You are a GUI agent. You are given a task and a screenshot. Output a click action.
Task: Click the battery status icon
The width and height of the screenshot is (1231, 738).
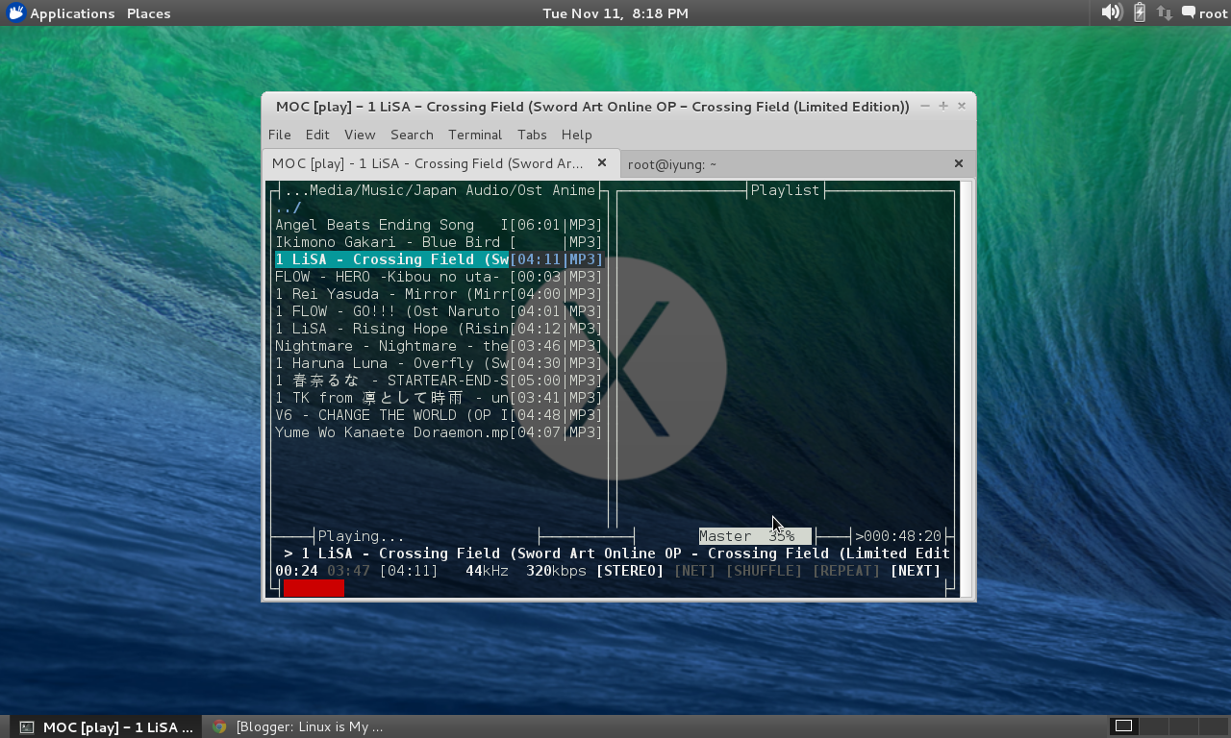[1138, 12]
